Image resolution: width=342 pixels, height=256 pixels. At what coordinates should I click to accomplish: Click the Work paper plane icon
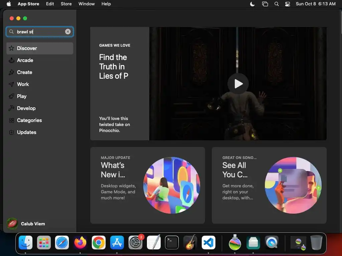click(11, 84)
